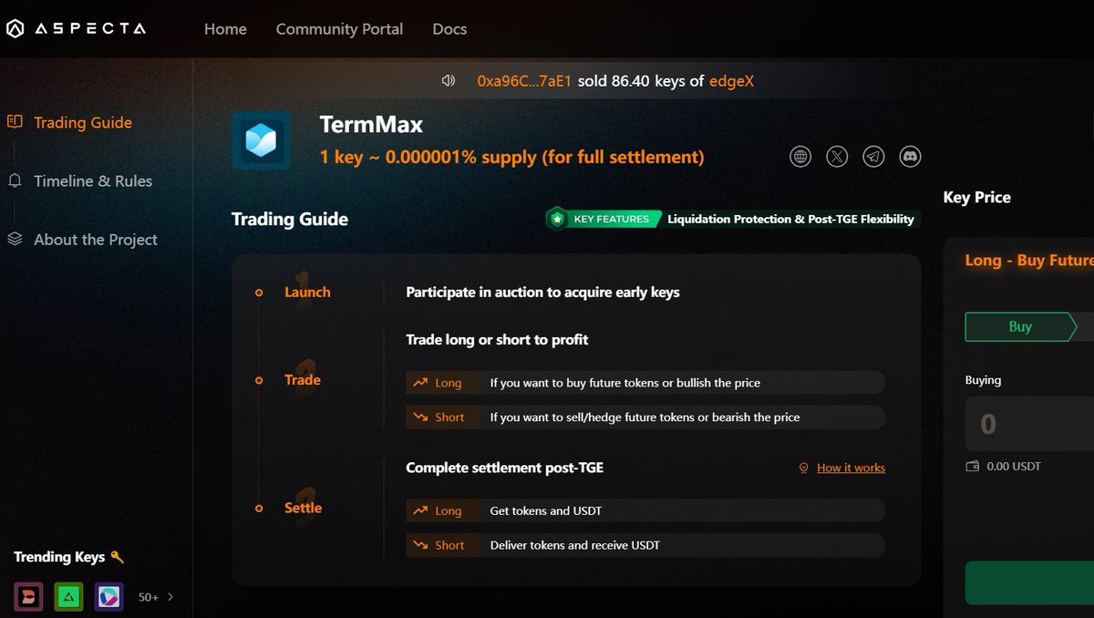Click the Buying amount input field
Screen dimensions: 1094x618
pos(1029,424)
